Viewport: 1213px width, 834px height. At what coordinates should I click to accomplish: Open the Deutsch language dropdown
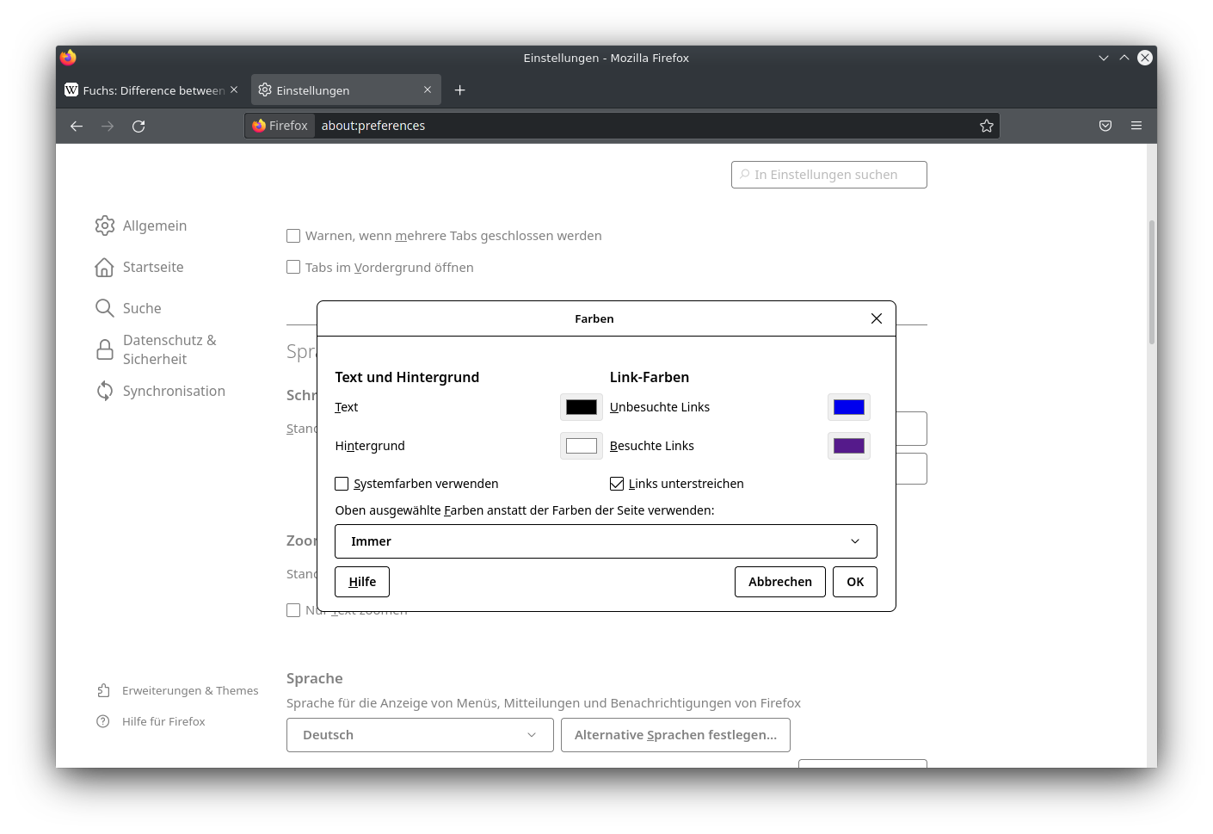pyautogui.click(x=420, y=735)
